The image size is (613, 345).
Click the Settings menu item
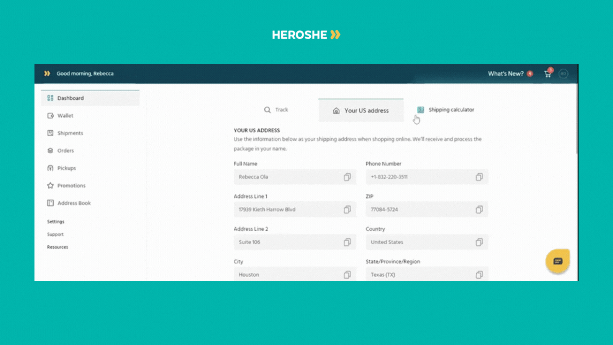pyautogui.click(x=56, y=221)
